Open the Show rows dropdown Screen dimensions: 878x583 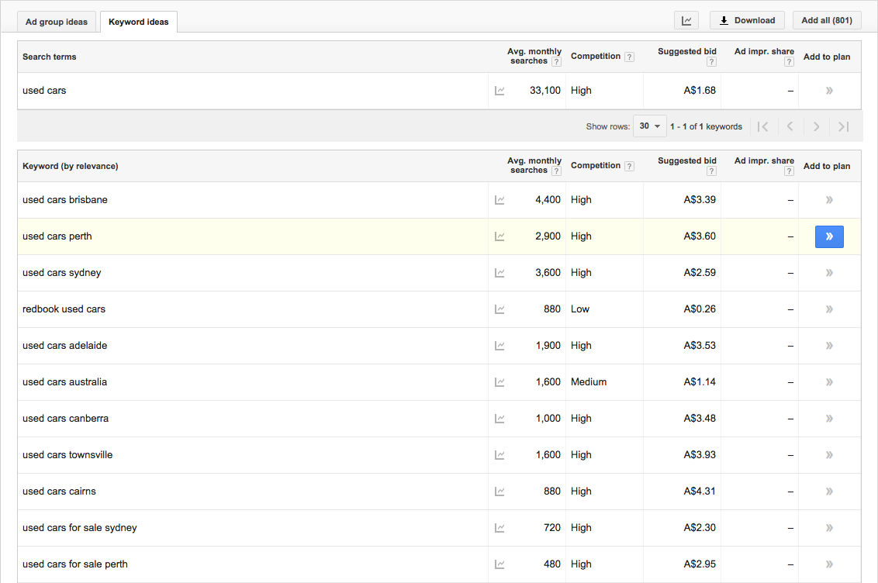pyautogui.click(x=649, y=126)
